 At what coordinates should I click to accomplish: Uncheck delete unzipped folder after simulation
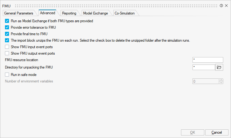click(x=7, y=40)
